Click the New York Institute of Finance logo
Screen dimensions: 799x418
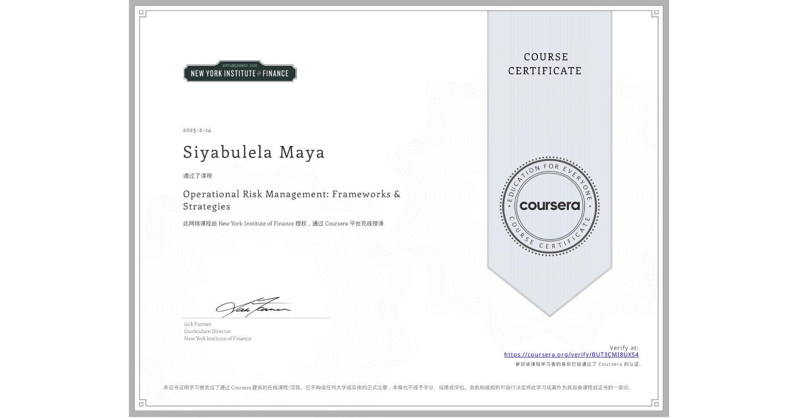click(x=240, y=71)
